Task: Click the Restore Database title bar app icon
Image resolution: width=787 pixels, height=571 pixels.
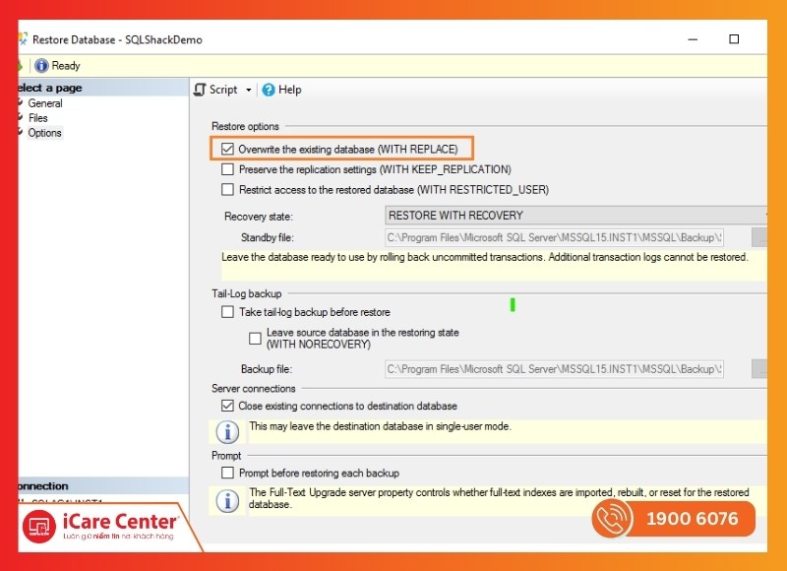Action: click(x=23, y=39)
